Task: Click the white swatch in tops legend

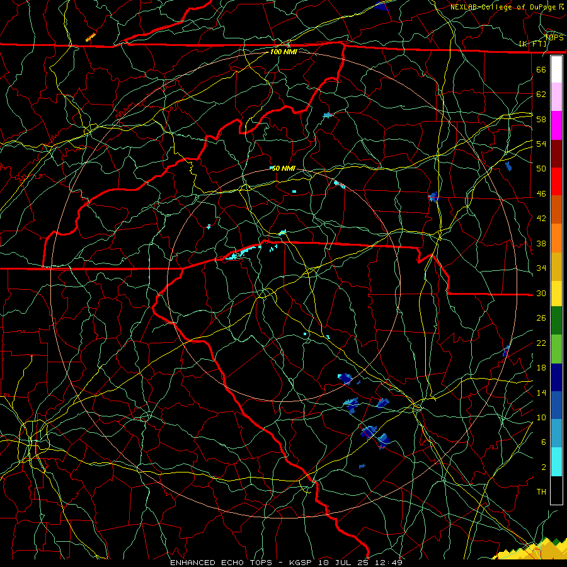Action: point(556,69)
